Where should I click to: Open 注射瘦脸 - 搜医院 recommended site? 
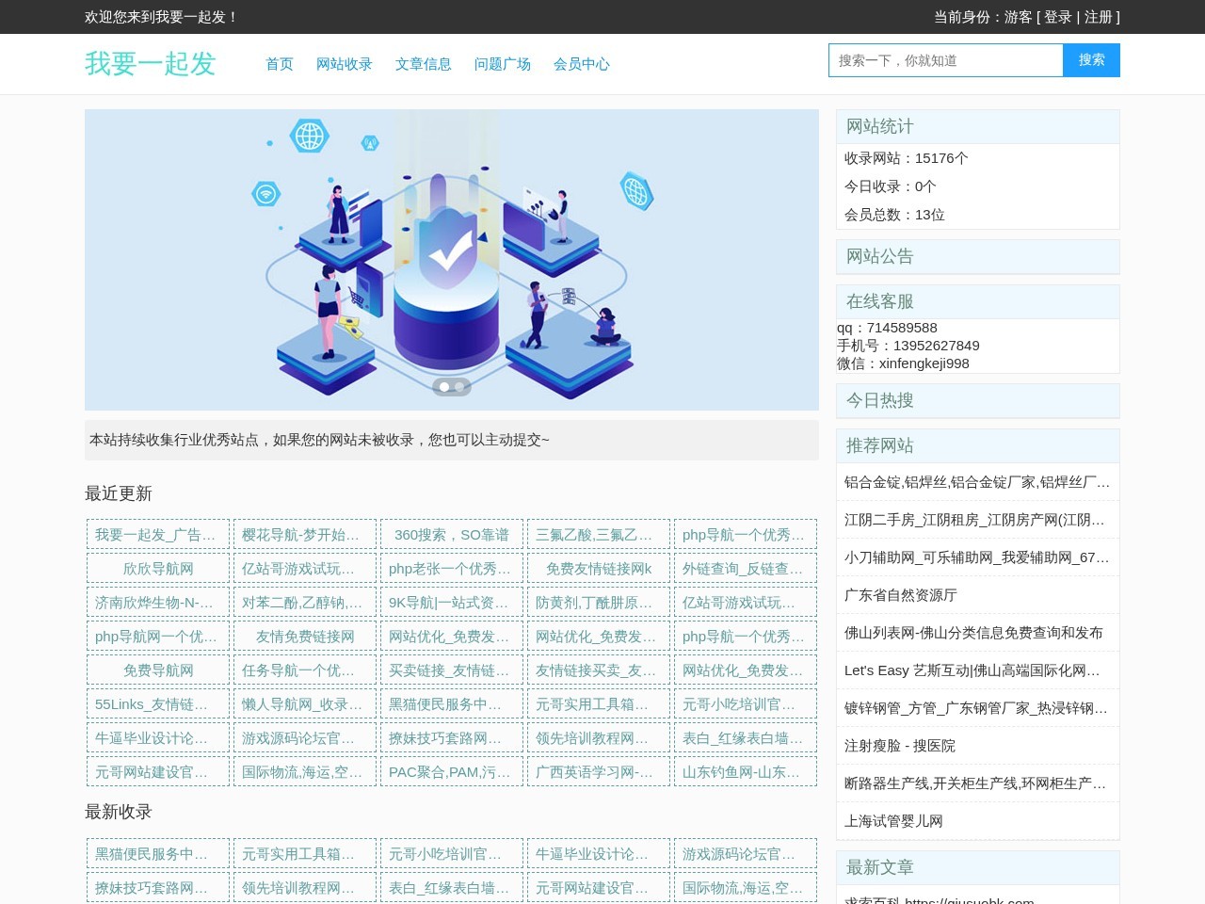click(978, 746)
